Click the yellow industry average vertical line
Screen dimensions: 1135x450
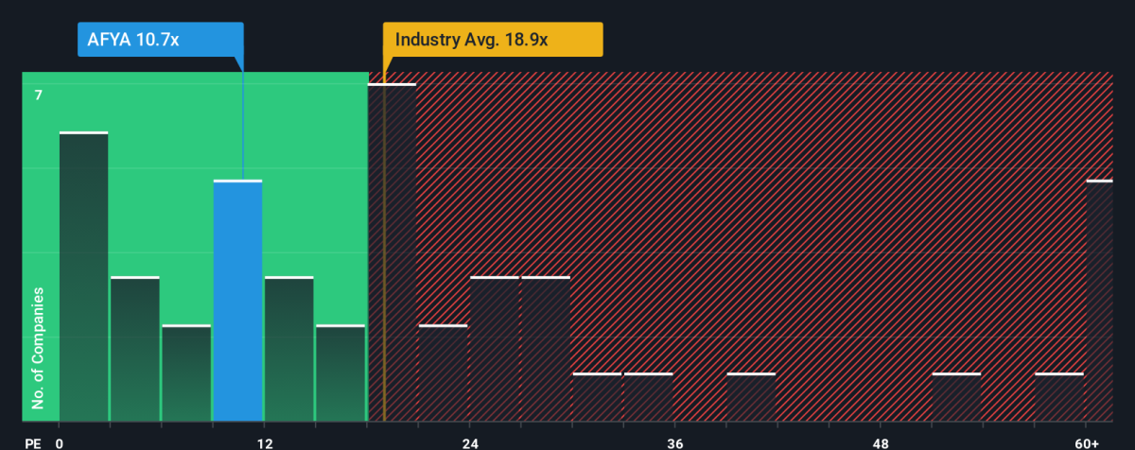384,248
